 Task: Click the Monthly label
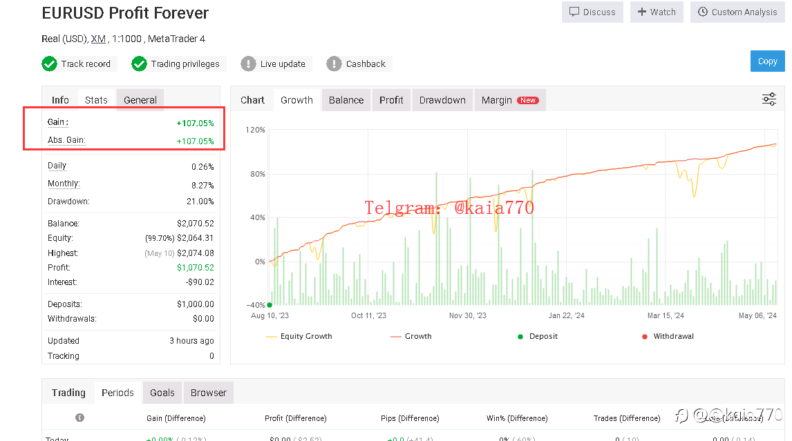click(x=64, y=184)
